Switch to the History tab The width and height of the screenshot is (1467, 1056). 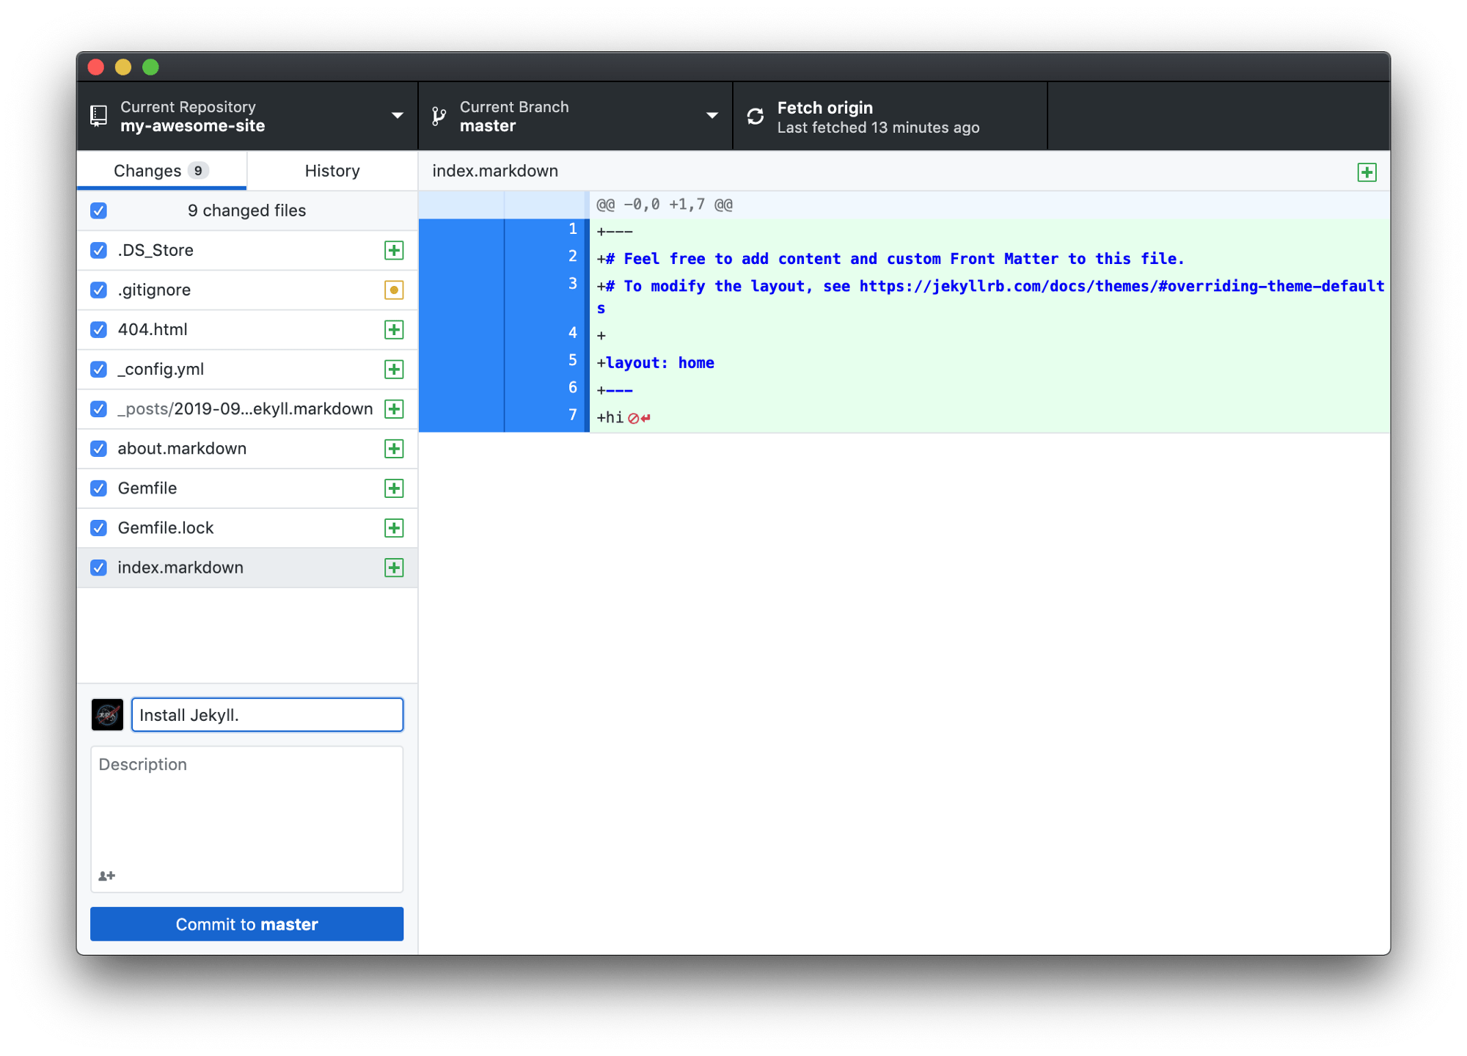click(332, 171)
